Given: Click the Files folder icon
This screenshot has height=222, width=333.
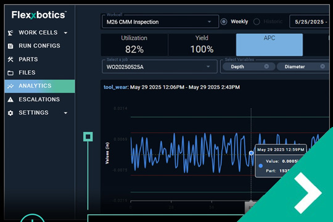Looking at the screenshot, I should tap(10, 73).
